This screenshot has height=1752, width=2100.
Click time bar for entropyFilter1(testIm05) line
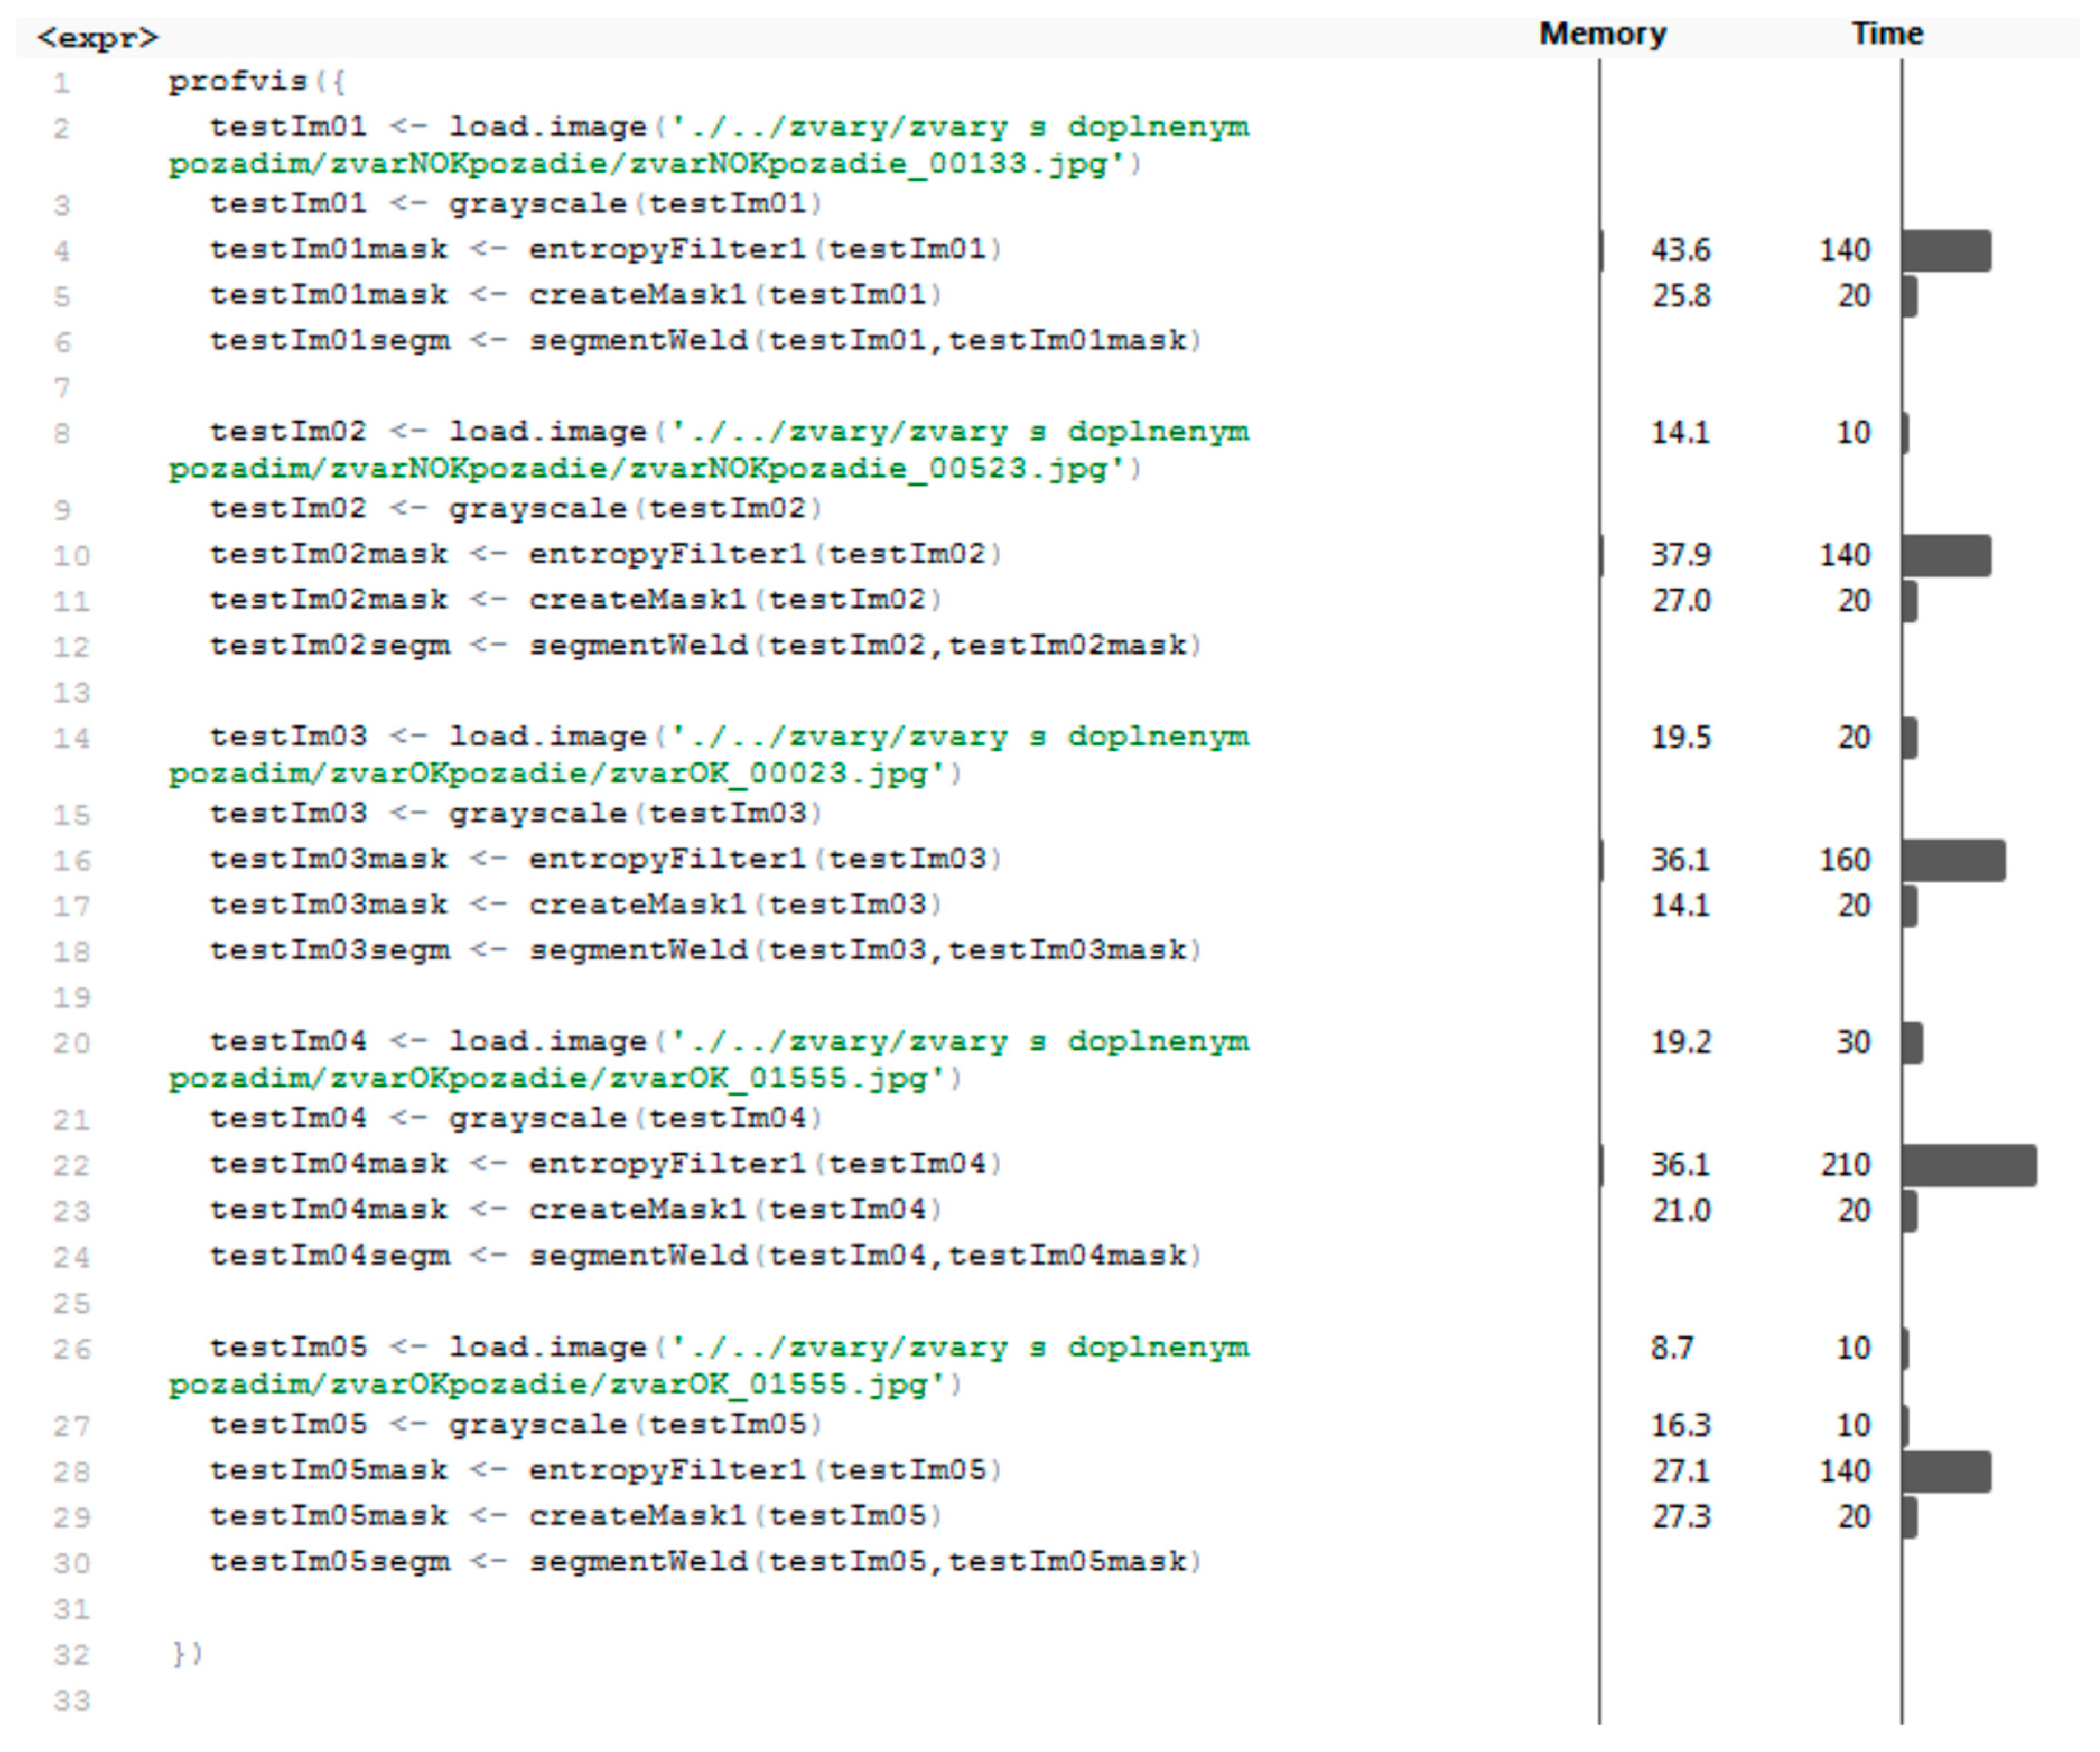(x=1946, y=1472)
